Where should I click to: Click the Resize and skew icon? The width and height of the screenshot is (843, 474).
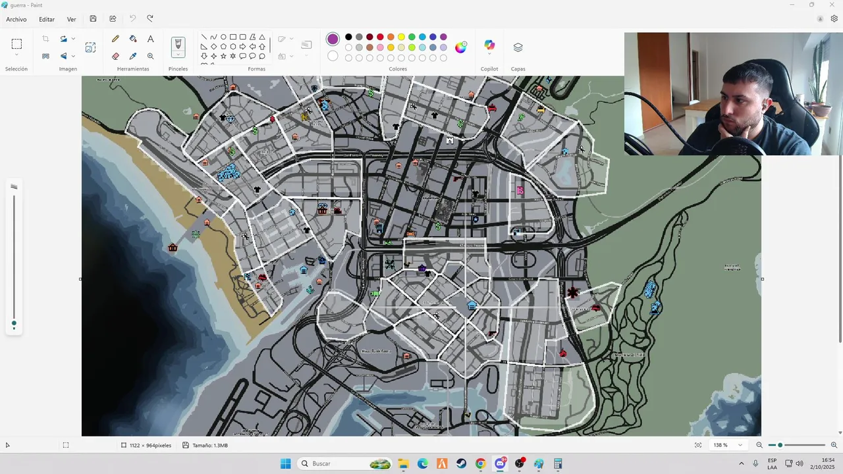pyautogui.click(x=90, y=47)
